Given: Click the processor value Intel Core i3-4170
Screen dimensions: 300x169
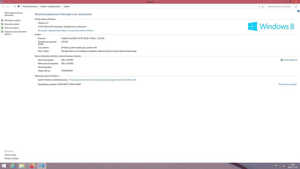Looking at the screenshot, I should (x=83, y=38).
